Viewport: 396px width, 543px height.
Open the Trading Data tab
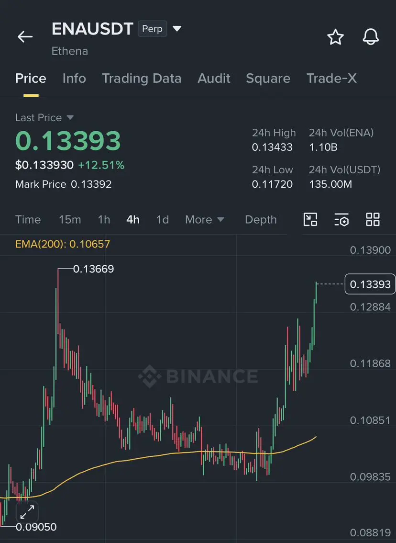(x=142, y=79)
